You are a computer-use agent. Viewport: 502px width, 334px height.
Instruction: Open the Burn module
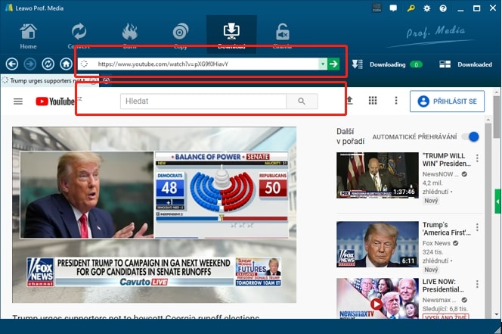(130, 36)
